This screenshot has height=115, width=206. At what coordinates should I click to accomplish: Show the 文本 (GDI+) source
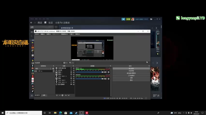pyautogui.click(x=71, y=80)
